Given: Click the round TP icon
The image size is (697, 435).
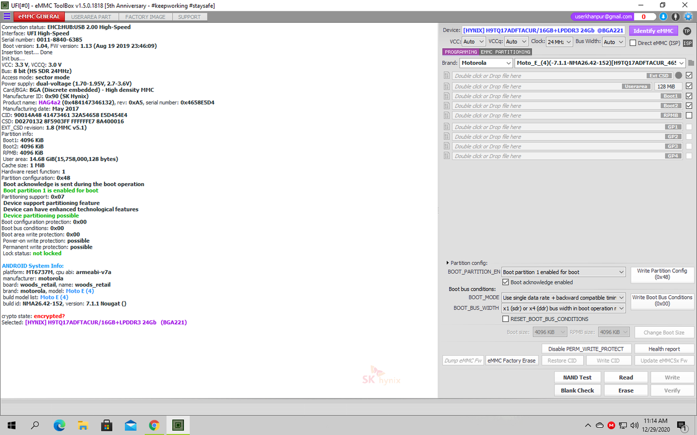Looking at the screenshot, I should coord(687,31).
